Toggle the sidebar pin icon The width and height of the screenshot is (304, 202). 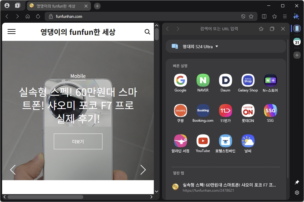pyautogui.click(x=297, y=182)
